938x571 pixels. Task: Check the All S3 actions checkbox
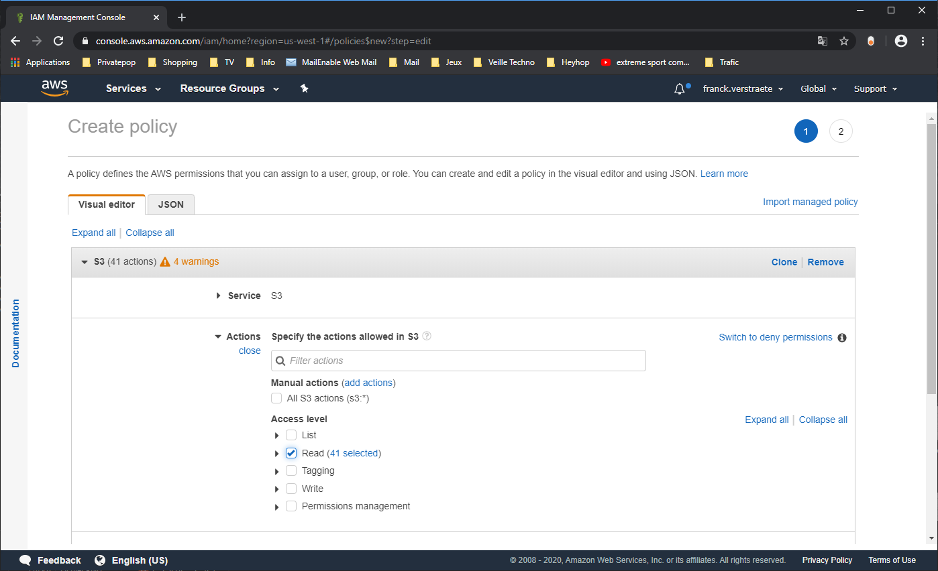coord(276,398)
